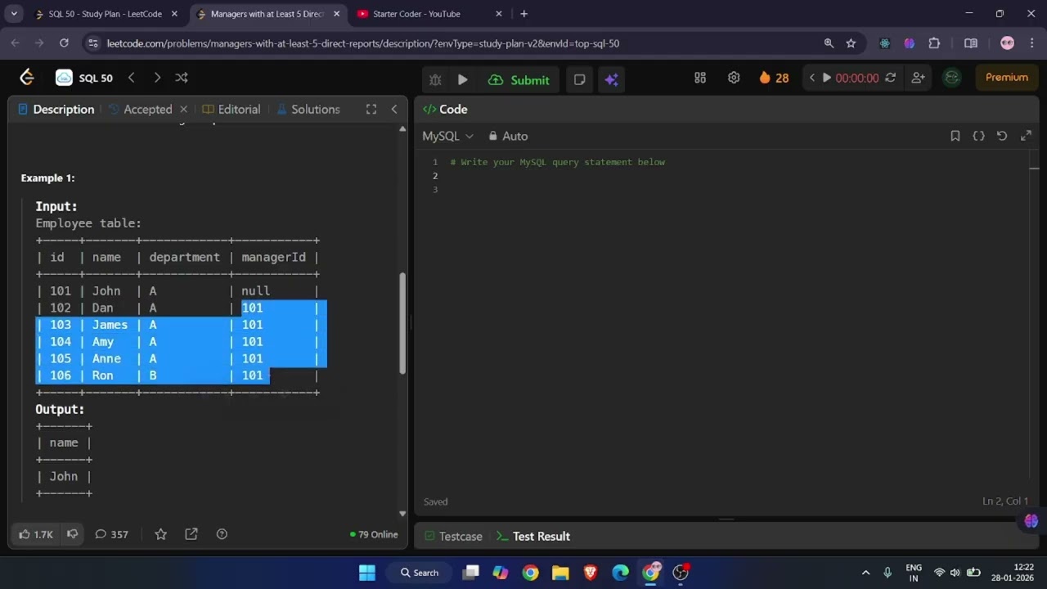Screen dimensions: 1047x589
Task: Switch to the Test Result tab
Action: [533, 537]
